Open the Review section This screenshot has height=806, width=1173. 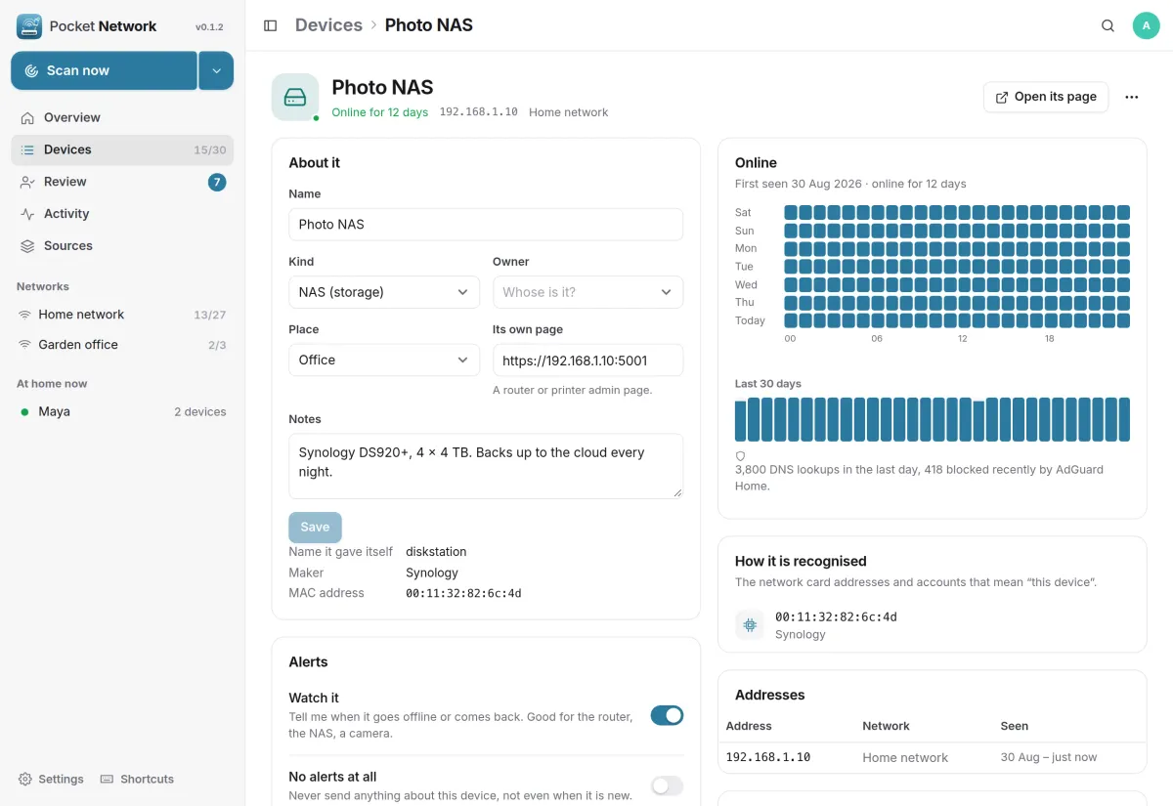pos(122,182)
